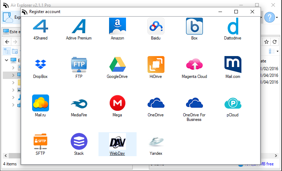Click the right scroll arrow of right pane
282x171 pixels.
tap(276, 156)
